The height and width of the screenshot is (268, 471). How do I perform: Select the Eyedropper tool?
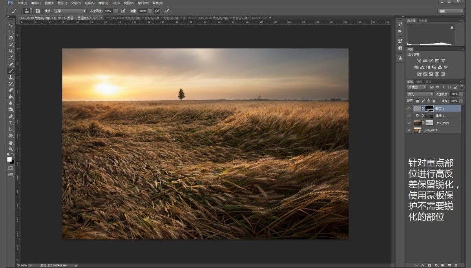click(x=11, y=58)
